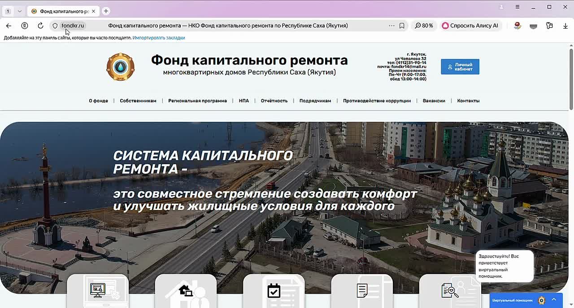
Task: Click the house with people tile icon
Action: (186, 291)
